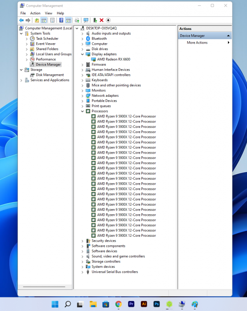
Task: Click the Scan for hardware changes icon
Action: tap(86, 20)
